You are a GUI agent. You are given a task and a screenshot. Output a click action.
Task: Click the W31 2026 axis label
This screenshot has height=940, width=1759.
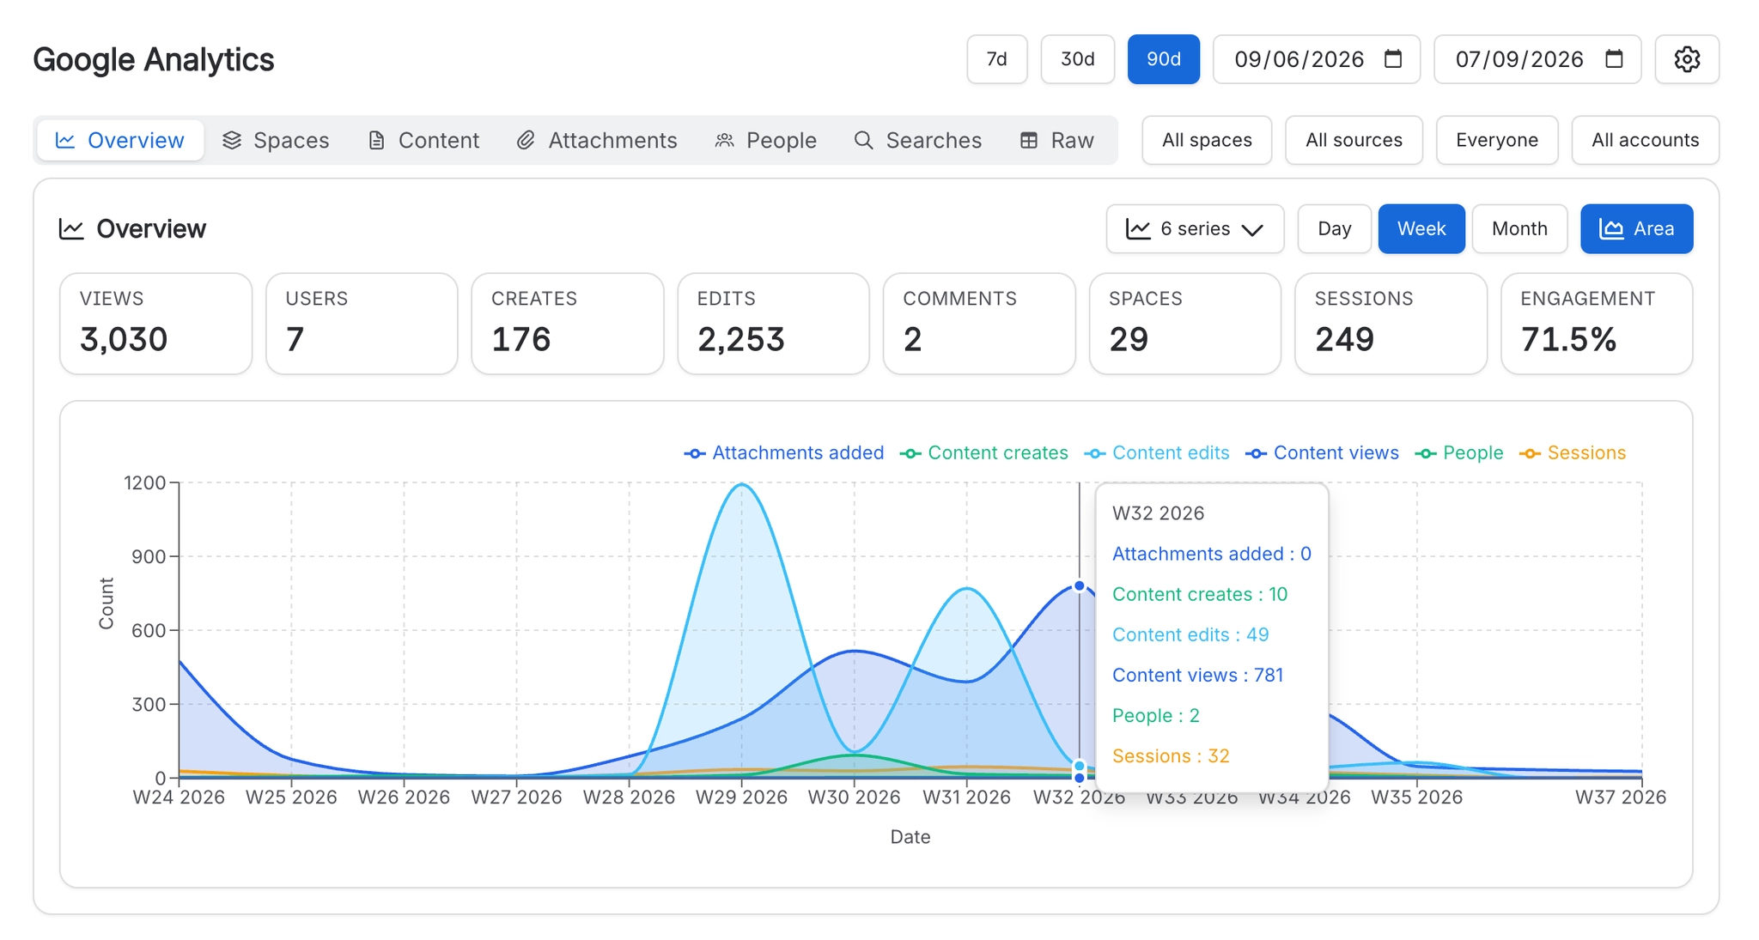click(x=966, y=797)
